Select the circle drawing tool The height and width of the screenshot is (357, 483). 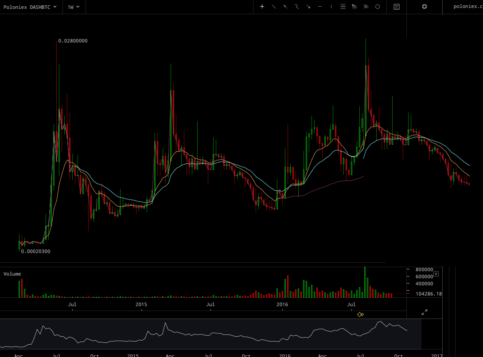(x=378, y=7)
